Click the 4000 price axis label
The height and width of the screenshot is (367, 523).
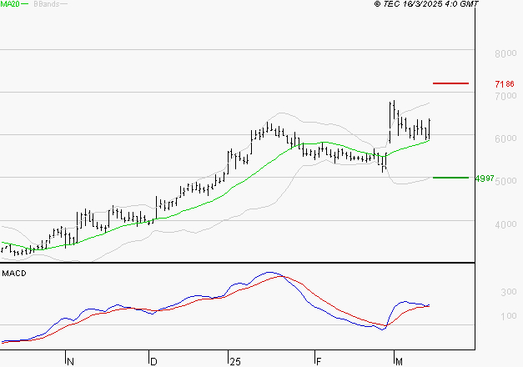(x=505, y=224)
